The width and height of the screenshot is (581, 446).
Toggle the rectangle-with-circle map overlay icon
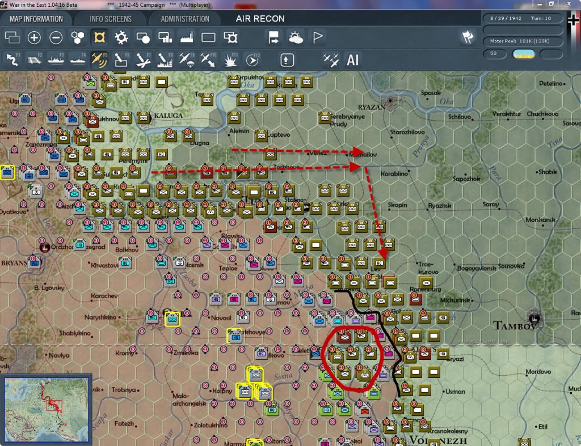pyautogui.click(x=143, y=37)
